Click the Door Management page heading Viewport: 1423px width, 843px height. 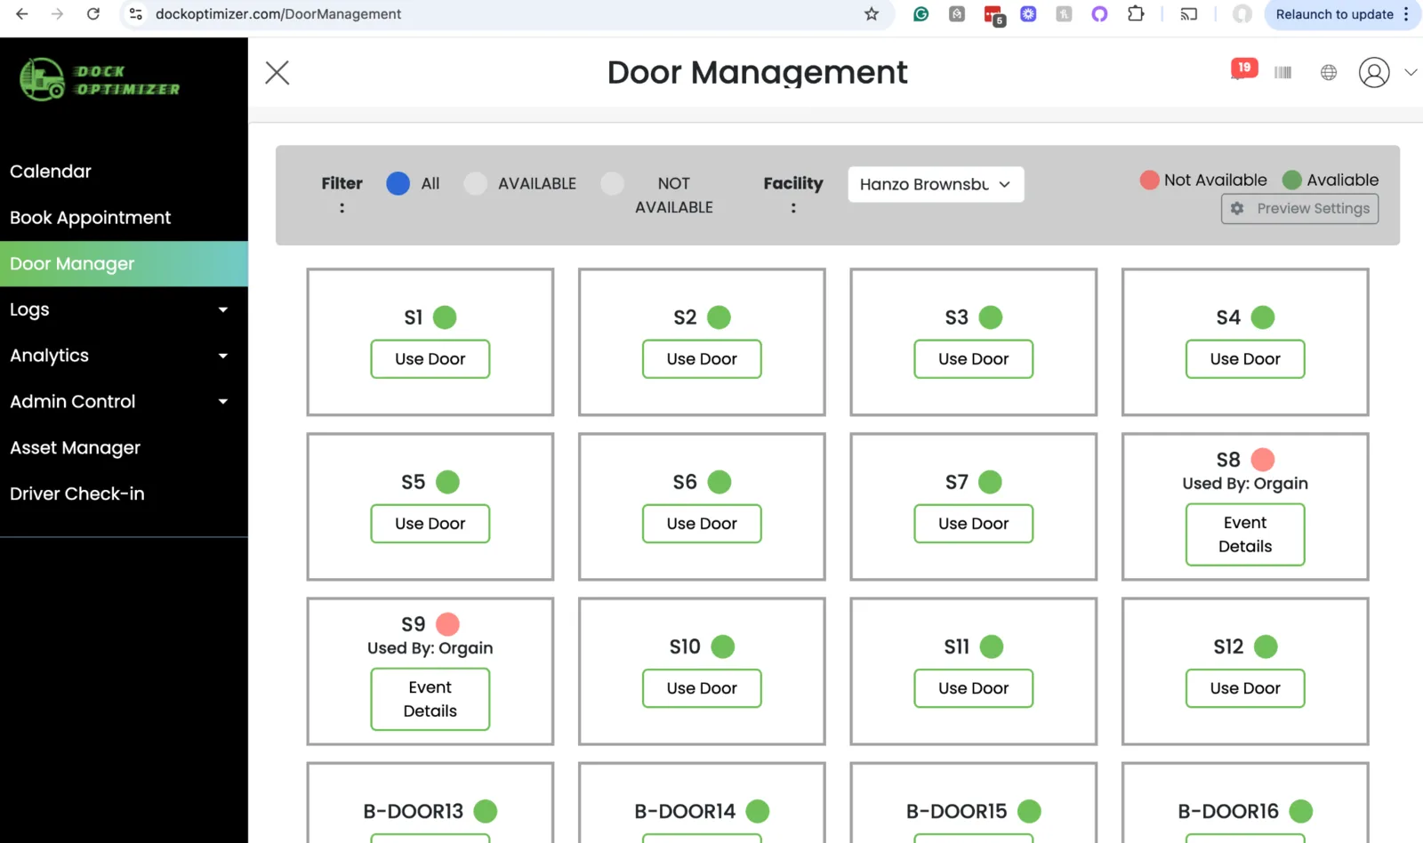[x=757, y=73]
